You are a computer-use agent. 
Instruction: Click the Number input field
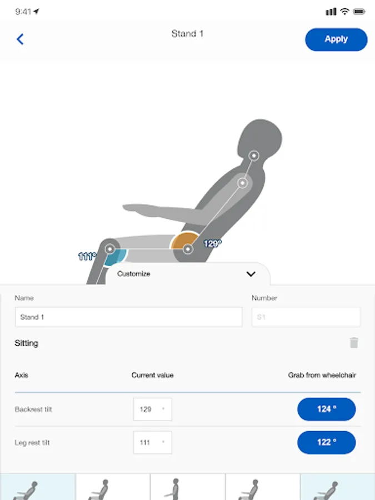306,317
